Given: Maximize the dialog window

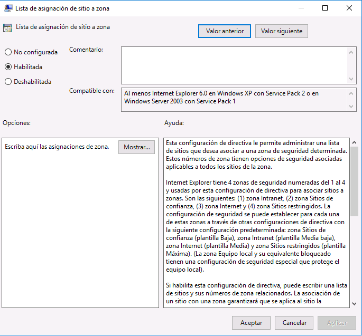Looking at the screenshot, I should (x=325, y=8).
